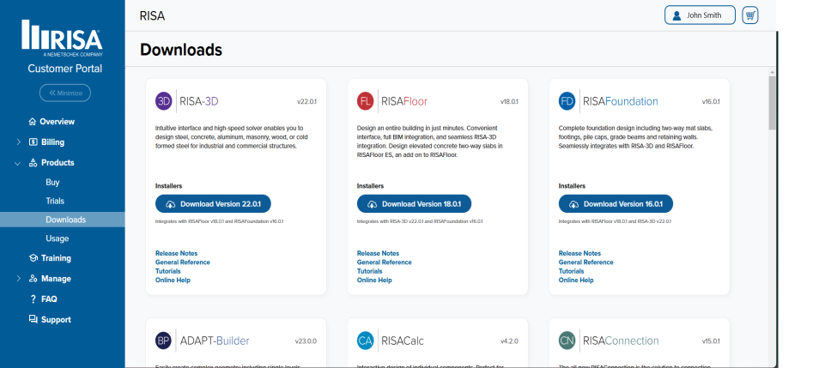Click the ADAPT-Builder card title
Screen dimensions: 831x368
215,341
